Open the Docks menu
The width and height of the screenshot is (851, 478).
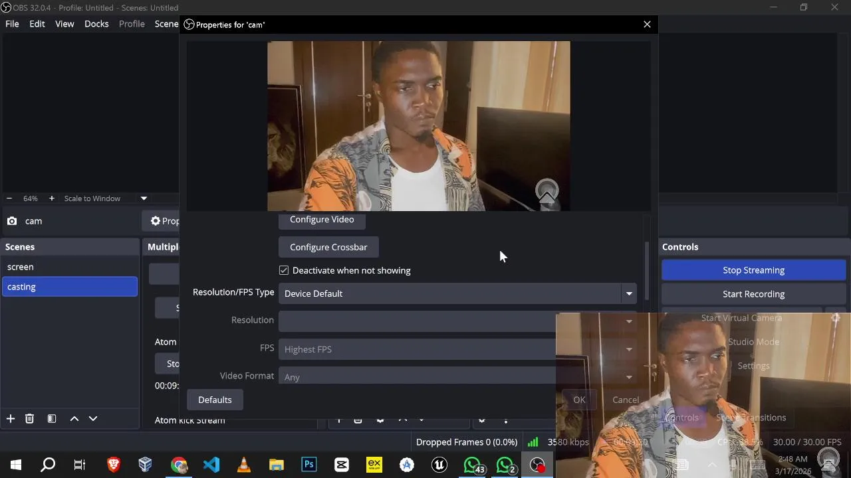(96, 24)
